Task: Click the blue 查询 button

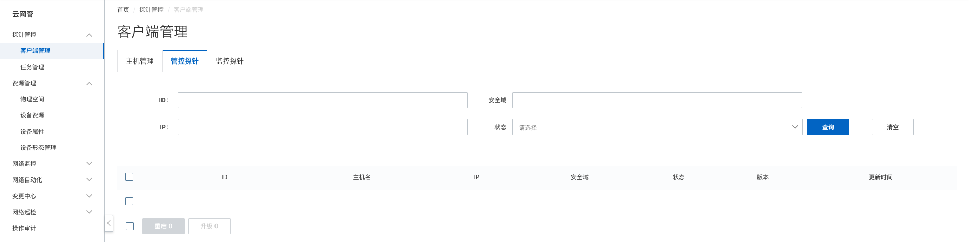Action: click(828, 127)
